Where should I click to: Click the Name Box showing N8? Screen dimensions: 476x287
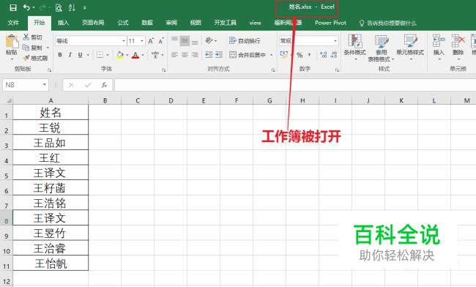[26, 85]
